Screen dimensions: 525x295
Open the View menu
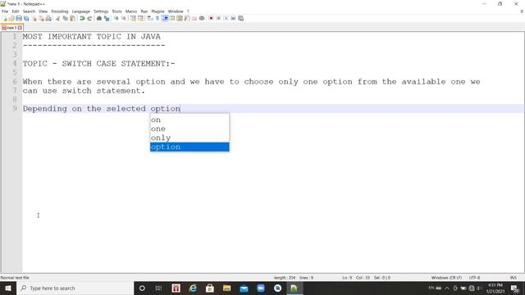(x=43, y=11)
